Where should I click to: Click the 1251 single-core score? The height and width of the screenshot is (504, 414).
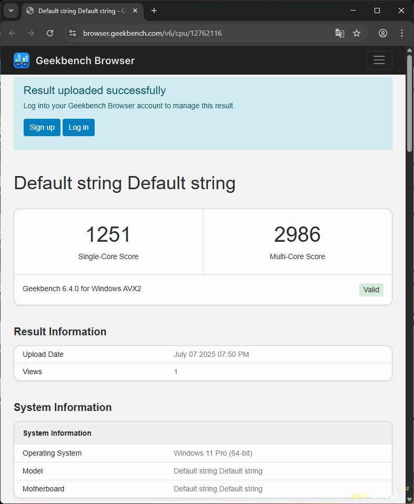point(108,234)
